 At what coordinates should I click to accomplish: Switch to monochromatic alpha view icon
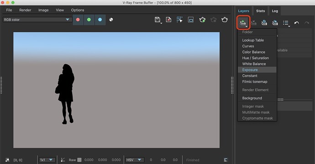click(111, 20)
